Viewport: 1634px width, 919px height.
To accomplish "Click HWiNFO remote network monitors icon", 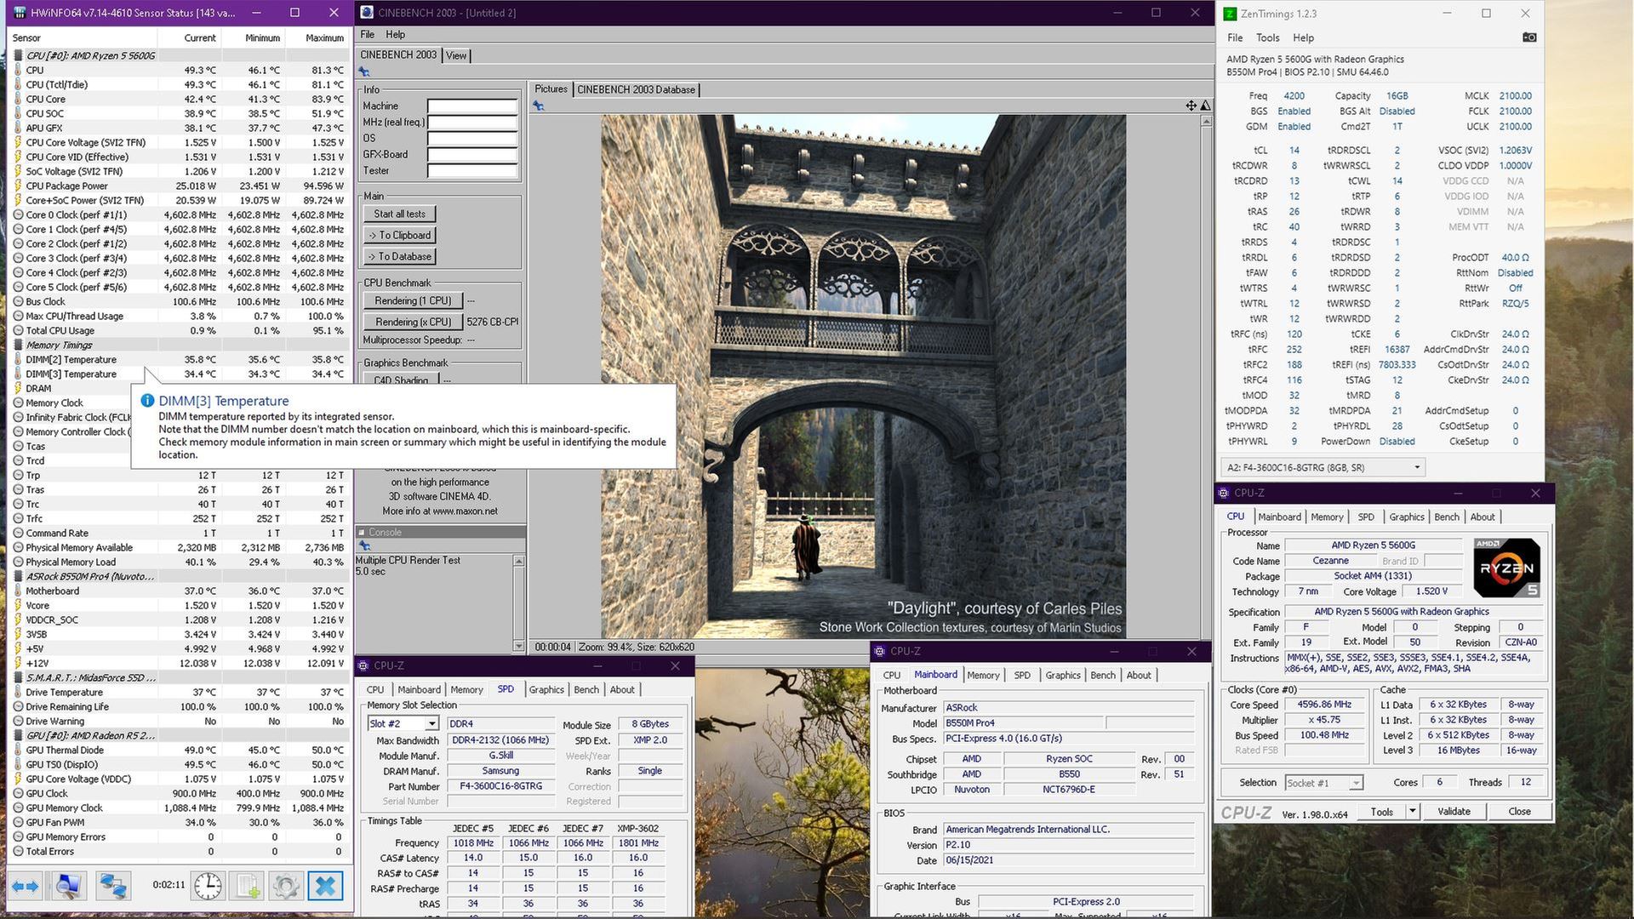I will tap(112, 886).
